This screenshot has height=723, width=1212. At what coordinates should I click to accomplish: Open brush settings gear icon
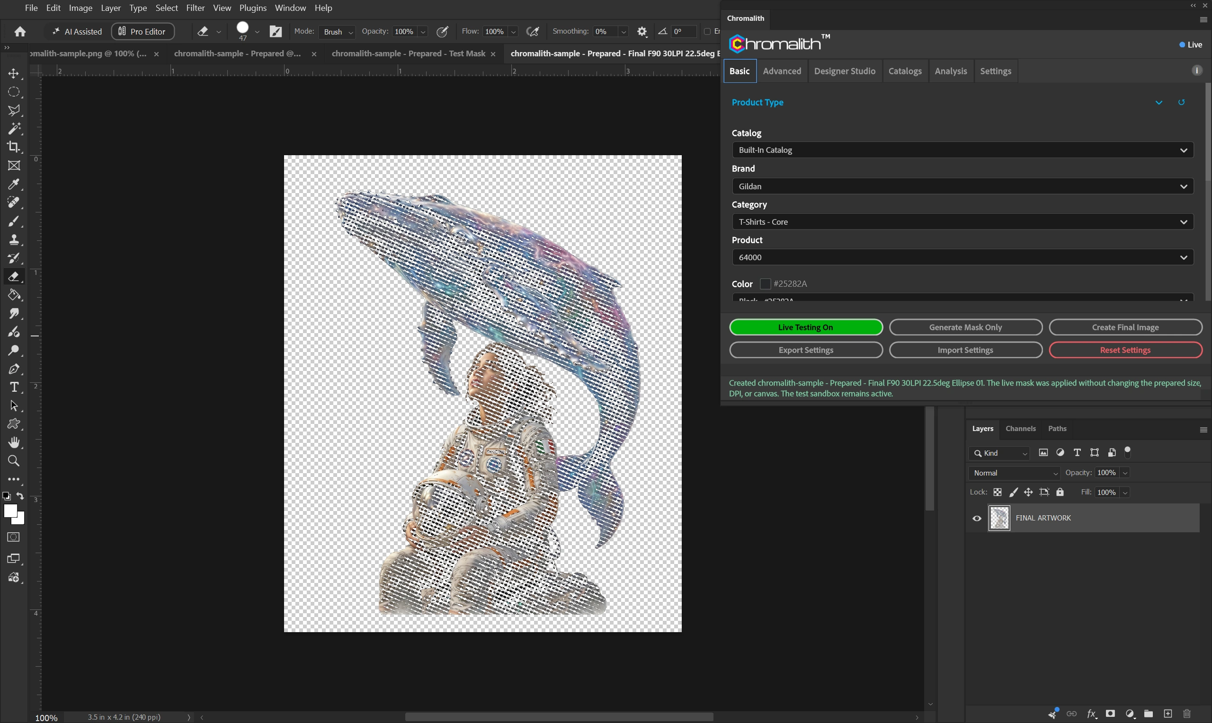(x=642, y=32)
